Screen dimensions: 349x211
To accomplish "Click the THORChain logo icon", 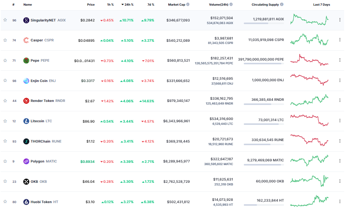I will coord(26,141).
